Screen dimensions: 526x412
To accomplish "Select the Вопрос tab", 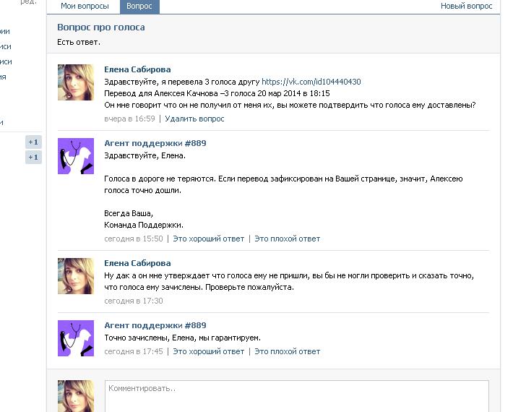I will [139, 6].
